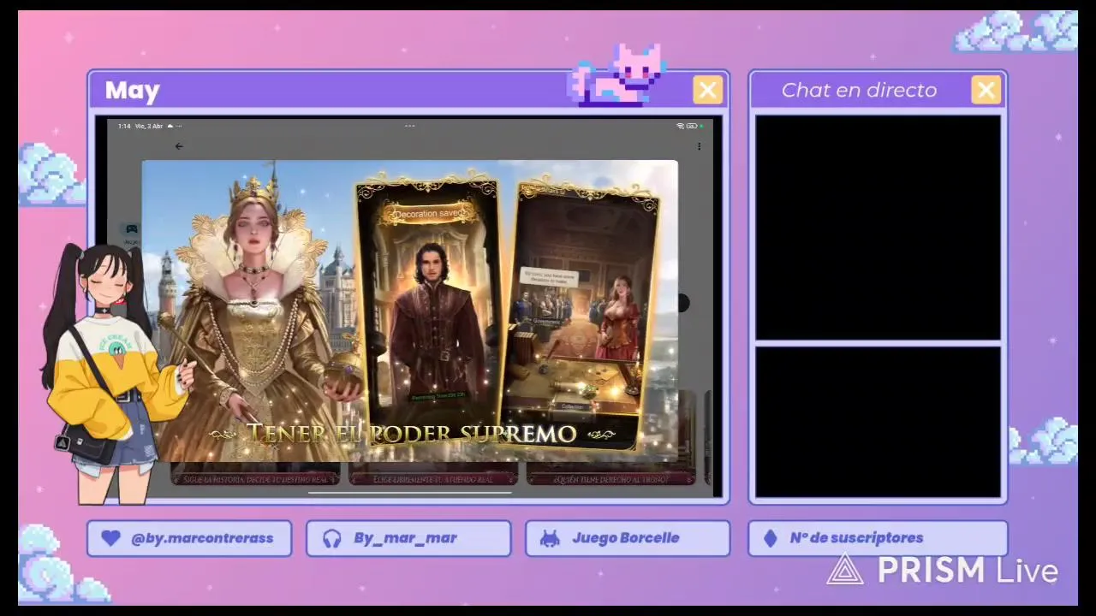The height and width of the screenshot is (616, 1096).
Task: Open the three-dot overflow menu in tablet app
Action: coord(699,147)
